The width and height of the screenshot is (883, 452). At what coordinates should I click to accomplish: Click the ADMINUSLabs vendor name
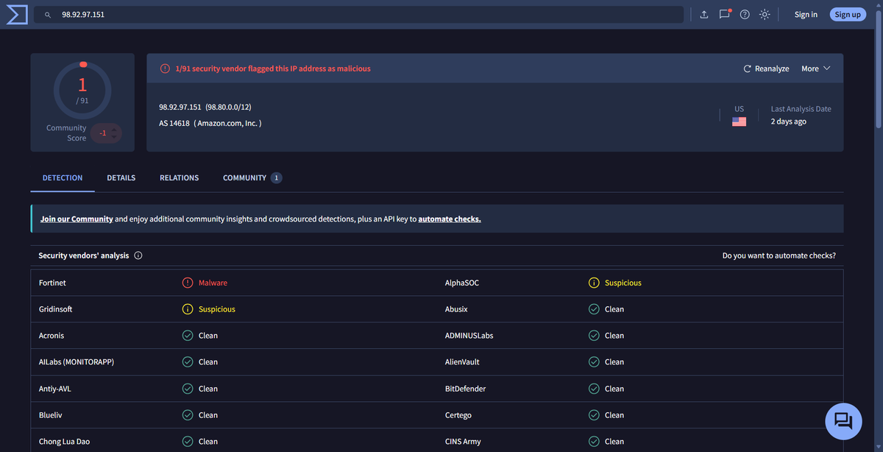pos(469,336)
